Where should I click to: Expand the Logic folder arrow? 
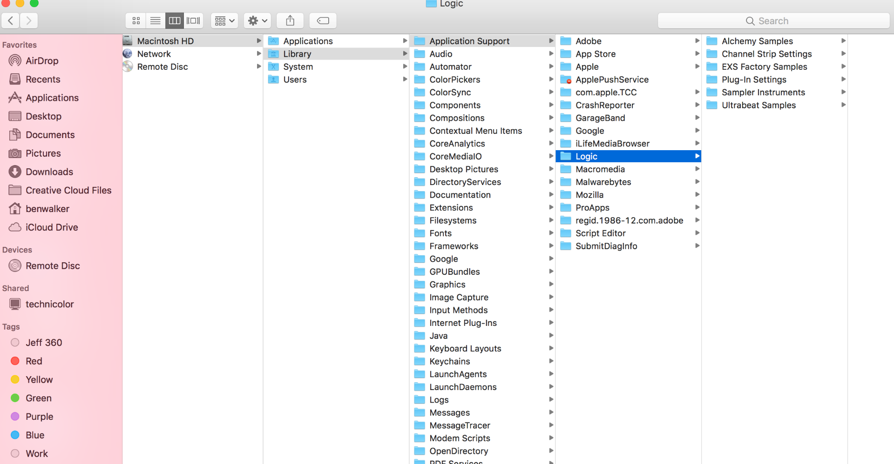coord(698,156)
